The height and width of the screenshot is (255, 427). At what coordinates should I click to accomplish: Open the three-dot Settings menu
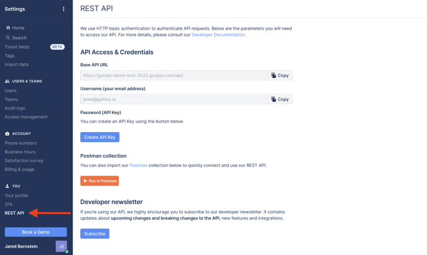(63, 9)
